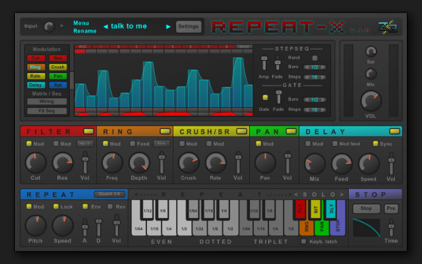Screen dimensions: 422x264
Task: Adjust the ring Depth knob
Action: 139,163
